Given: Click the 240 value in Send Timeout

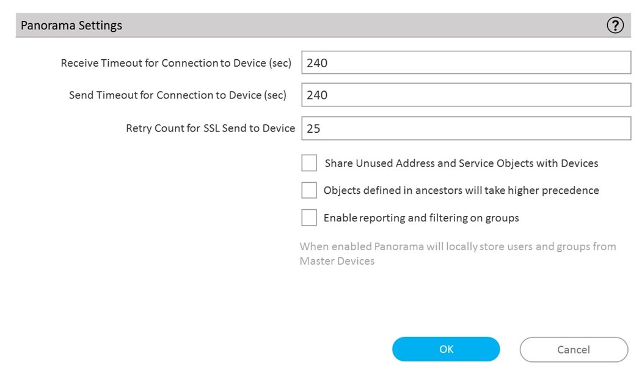Looking at the screenshot, I should click(317, 95).
